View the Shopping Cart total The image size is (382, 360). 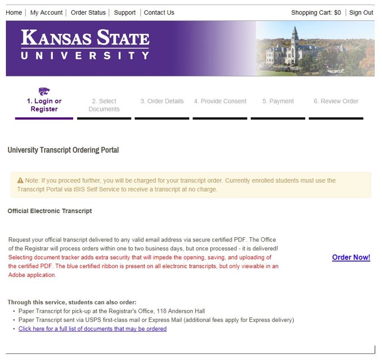(x=316, y=12)
